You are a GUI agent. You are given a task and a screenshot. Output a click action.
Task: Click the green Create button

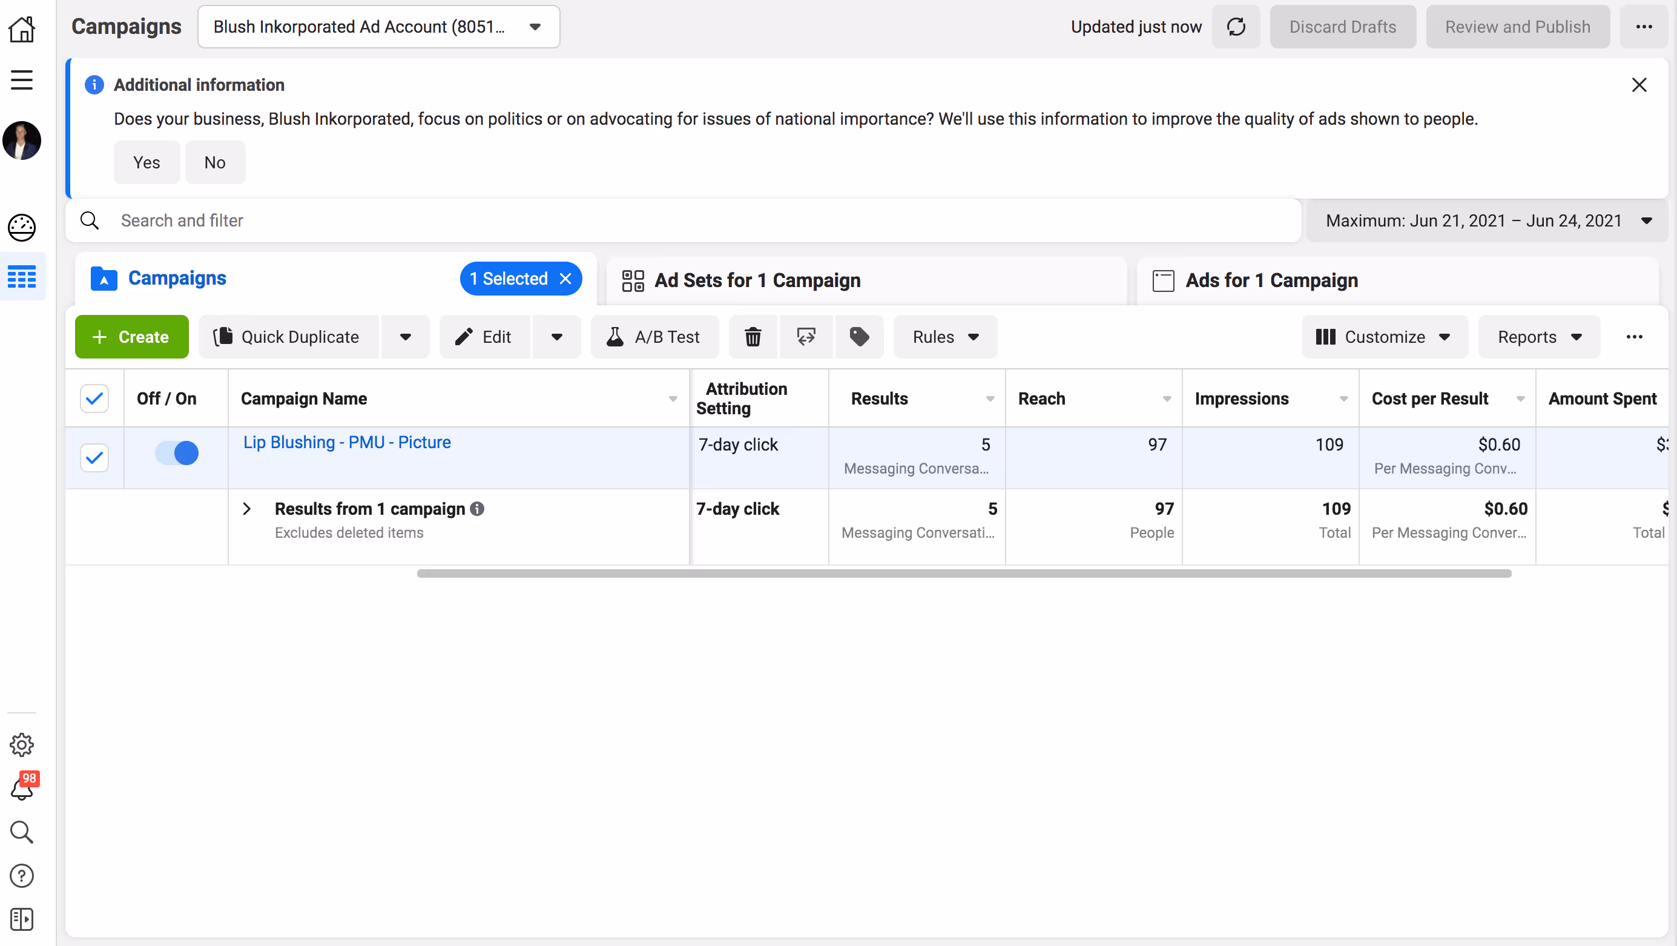(x=131, y=337)
